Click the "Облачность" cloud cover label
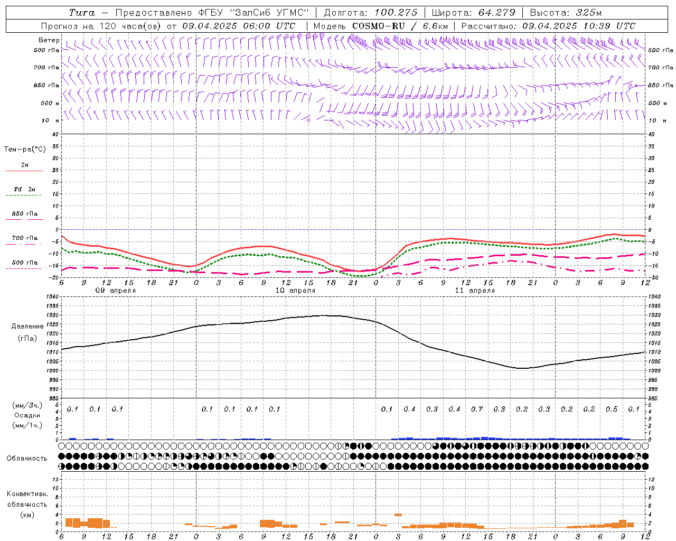676x541 pixels. coord(27,458)
